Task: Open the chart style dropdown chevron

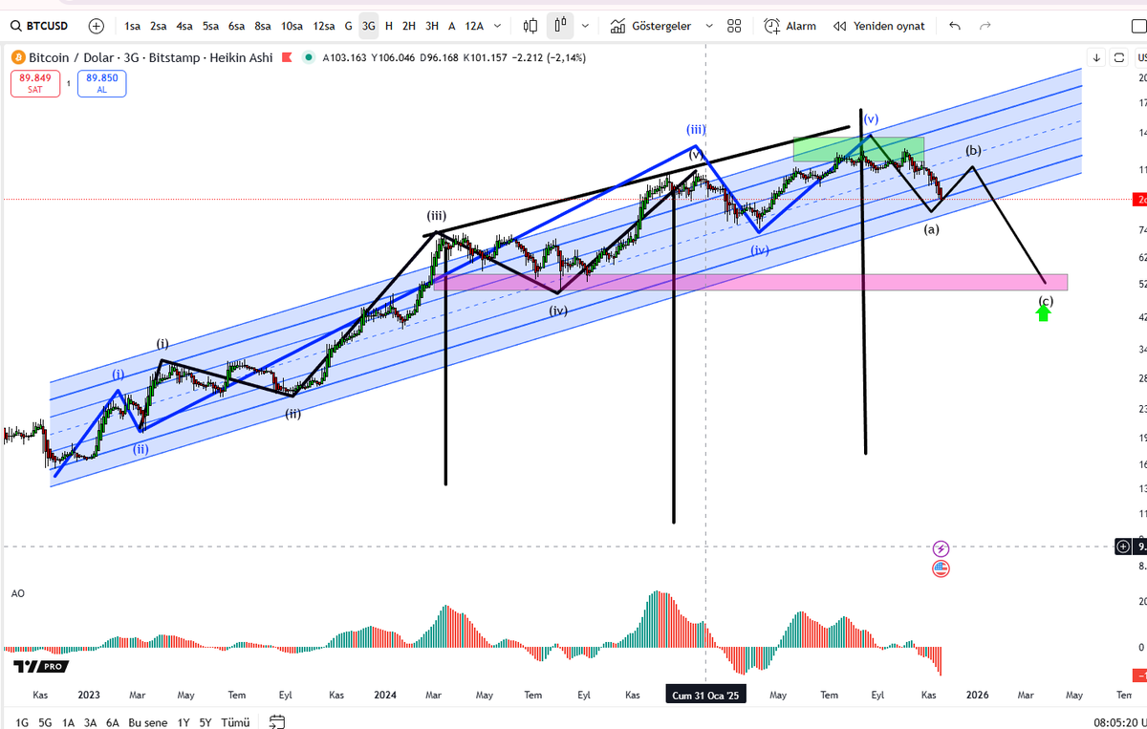Action: 584,26
